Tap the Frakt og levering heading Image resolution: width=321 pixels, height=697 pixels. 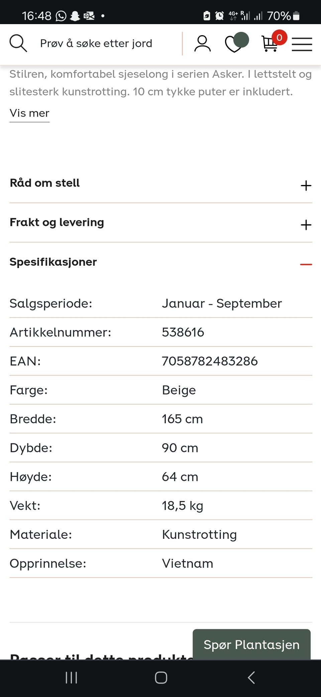[x=57, y=223]
